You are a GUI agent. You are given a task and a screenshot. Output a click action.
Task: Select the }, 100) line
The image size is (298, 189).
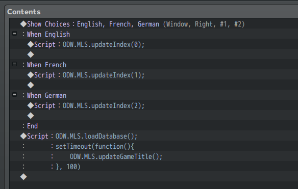coord(154,167)
